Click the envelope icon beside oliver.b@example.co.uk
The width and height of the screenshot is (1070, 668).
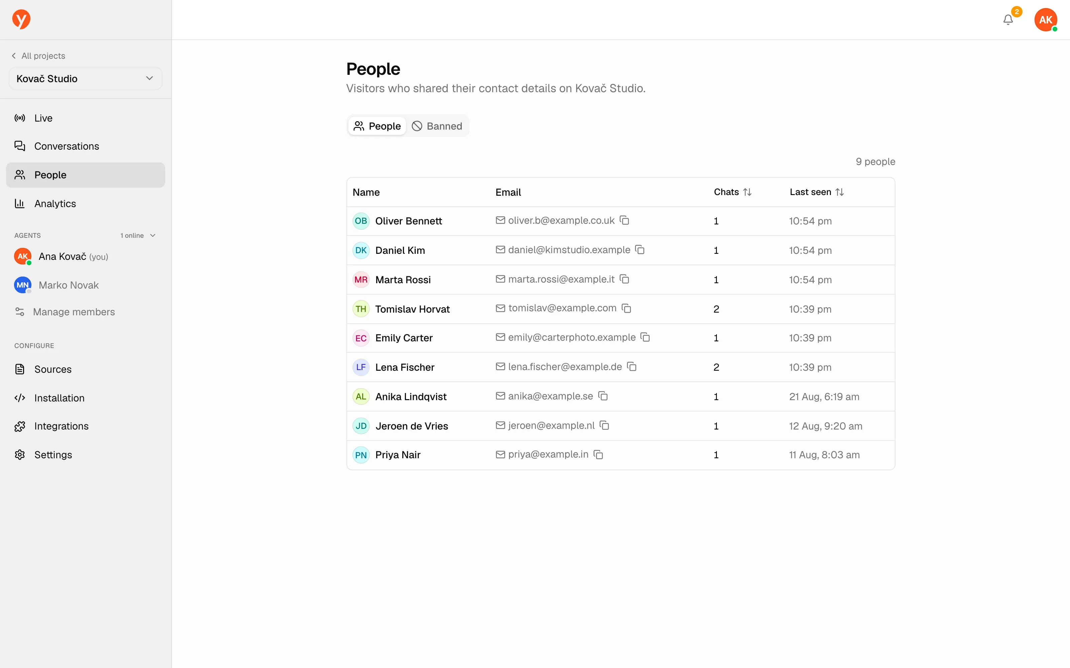[x=500, y=220]
